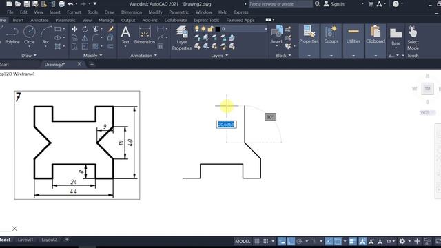The image size is (441, 248).
Task: Click the Ellipse tool icon
Action: tap(58, 38)
